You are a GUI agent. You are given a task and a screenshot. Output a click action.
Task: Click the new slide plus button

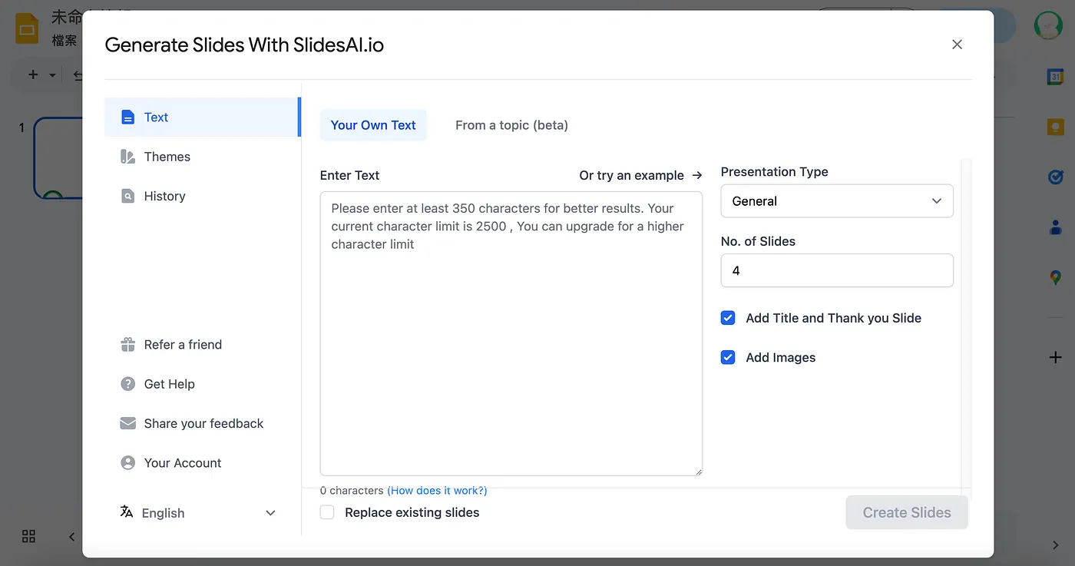(33, 74)
